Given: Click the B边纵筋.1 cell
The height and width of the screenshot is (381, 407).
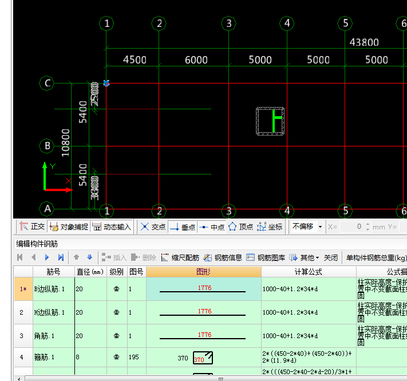Looking at the screenshot, I should coord(54,289).
